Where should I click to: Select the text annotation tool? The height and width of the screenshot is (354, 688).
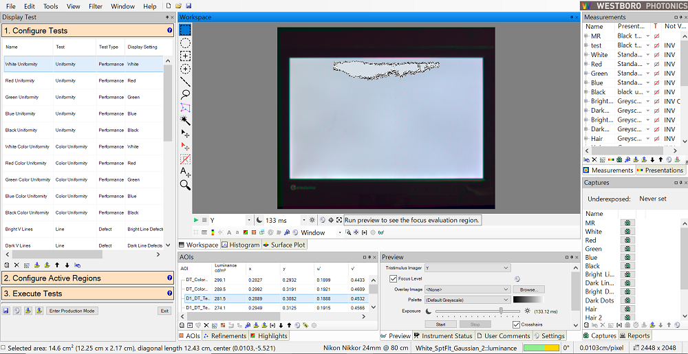pyautogui.click(x=185, y=172)
